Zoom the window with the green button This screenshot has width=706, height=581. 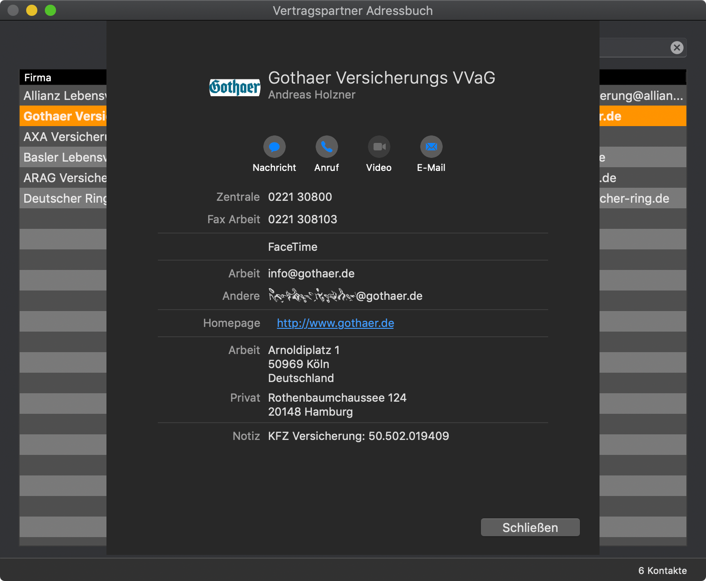(50, 10)
